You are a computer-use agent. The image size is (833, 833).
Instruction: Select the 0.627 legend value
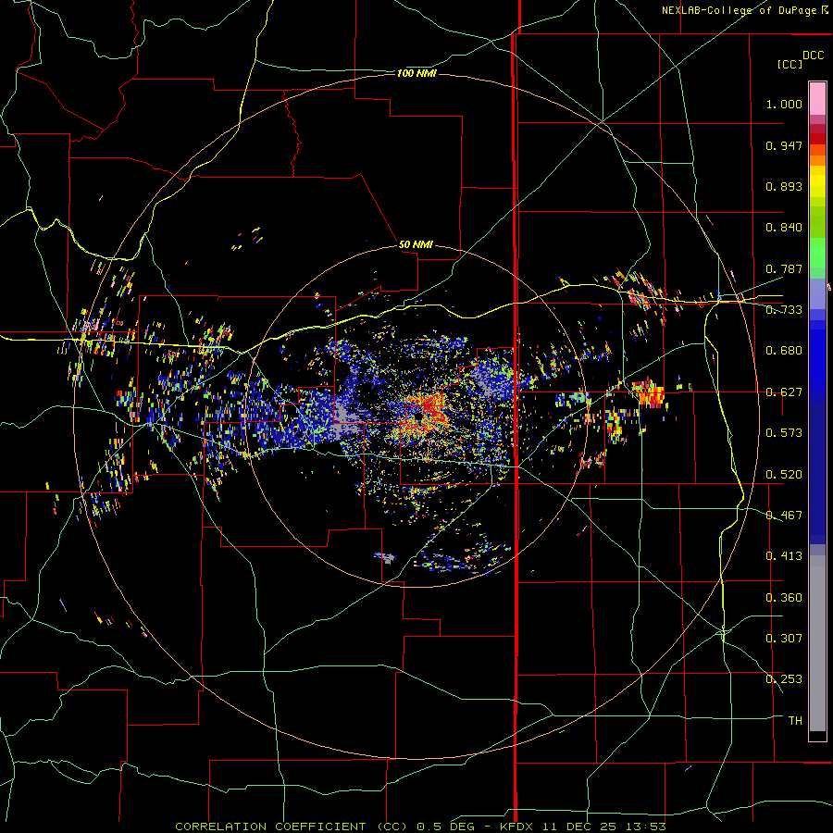tap(784, 392)
